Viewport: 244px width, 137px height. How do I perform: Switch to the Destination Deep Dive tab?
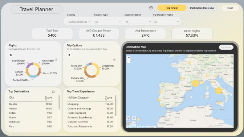coord(202,8)
